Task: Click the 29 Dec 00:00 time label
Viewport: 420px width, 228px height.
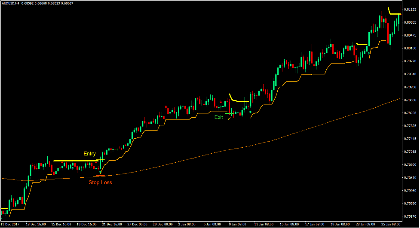Action: 163,225
